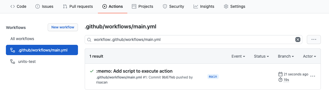Open the run's three-dot actions menu
Viewport: 329px width, 108px height.
pyautogui.click(x=313, y=76)
